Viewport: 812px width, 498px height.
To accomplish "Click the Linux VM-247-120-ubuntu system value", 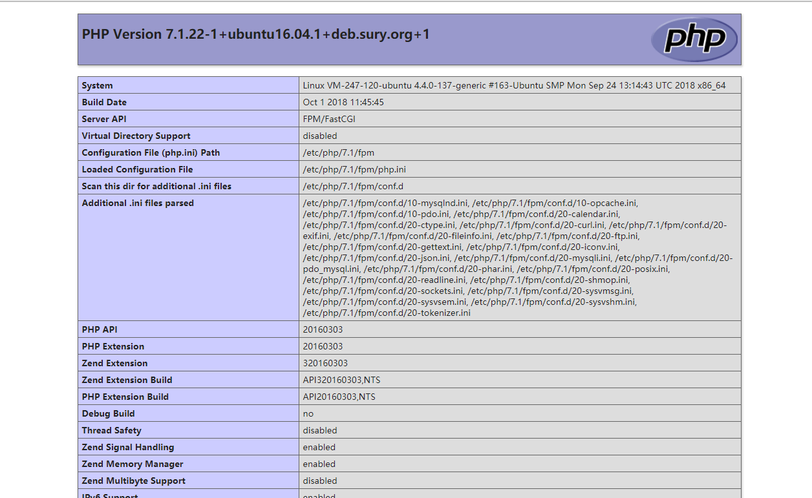I will pos(514,85).
